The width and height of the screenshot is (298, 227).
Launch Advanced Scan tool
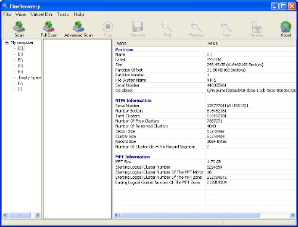click(x=79, y=29)
